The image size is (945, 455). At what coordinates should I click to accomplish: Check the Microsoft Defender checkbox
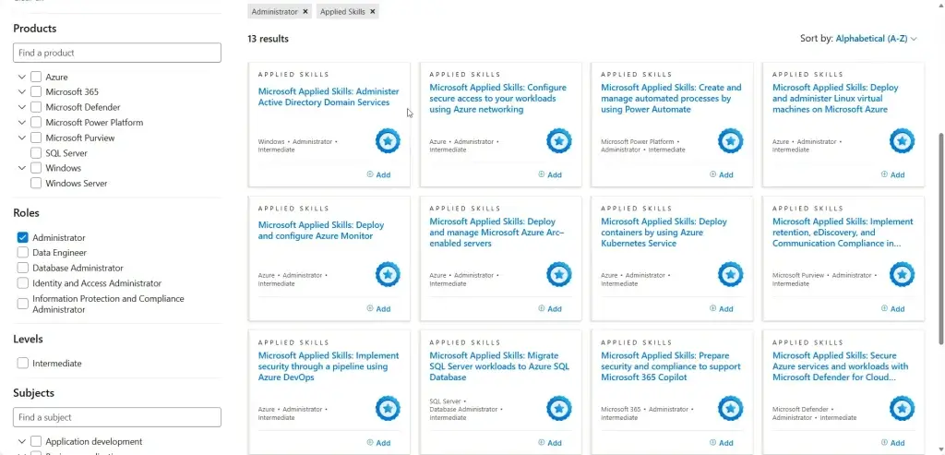pyautogui.click(x=36, y=107)
